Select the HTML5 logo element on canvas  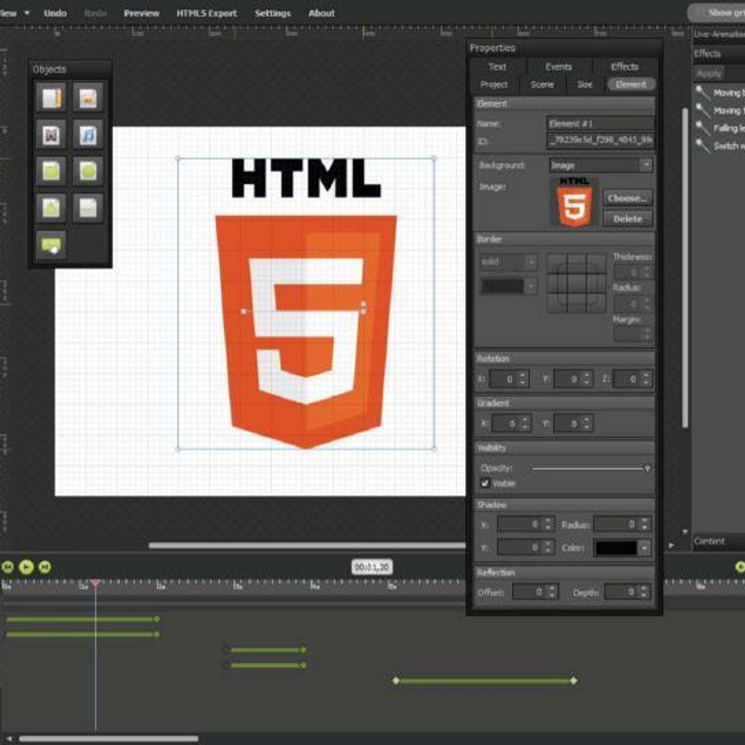click(306, 304)
